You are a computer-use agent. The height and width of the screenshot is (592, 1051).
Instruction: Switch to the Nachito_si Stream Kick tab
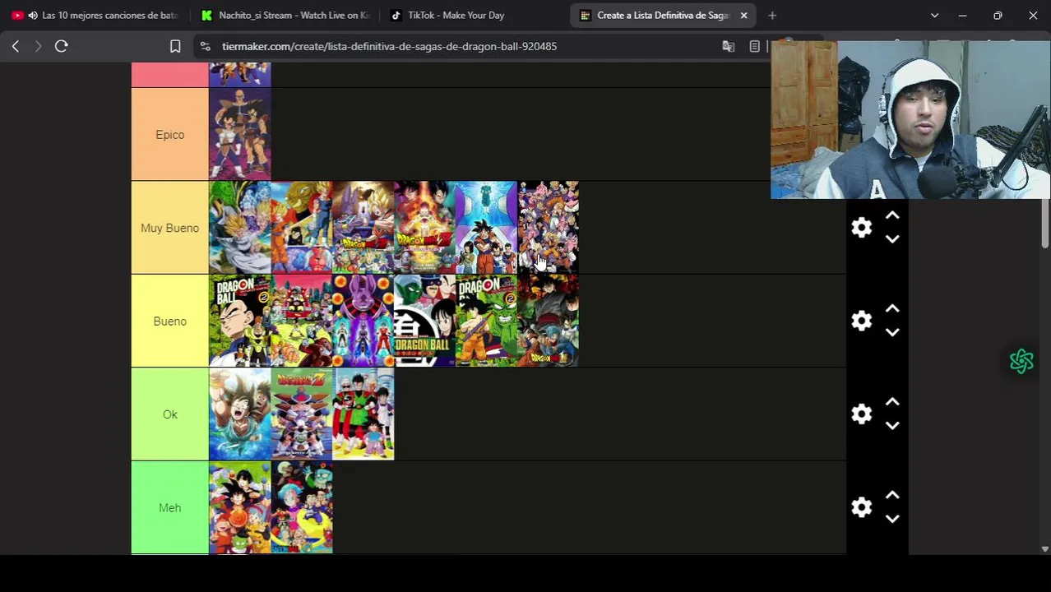coord(285,16)
